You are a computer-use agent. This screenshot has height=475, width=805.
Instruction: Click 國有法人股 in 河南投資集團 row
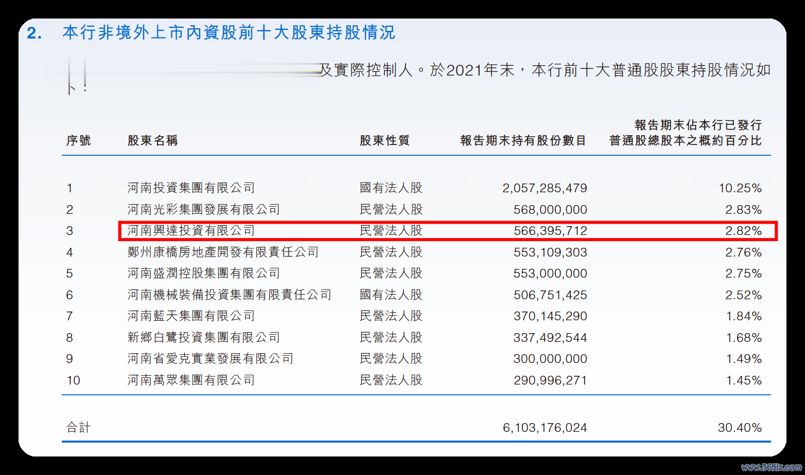coord(391,188)
